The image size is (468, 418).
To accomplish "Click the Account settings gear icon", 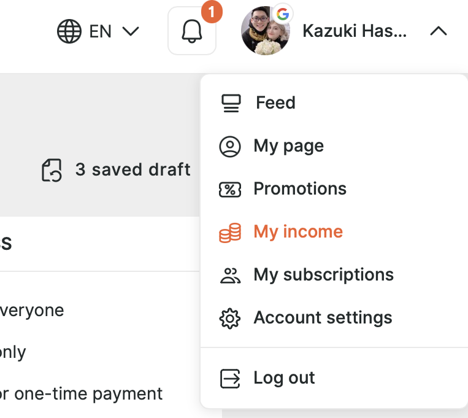I will pyautogui.click(x=230, y=318).
